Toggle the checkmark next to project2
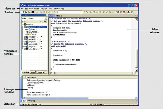This screenshot has height=109, width=163. tap(41, 37)
